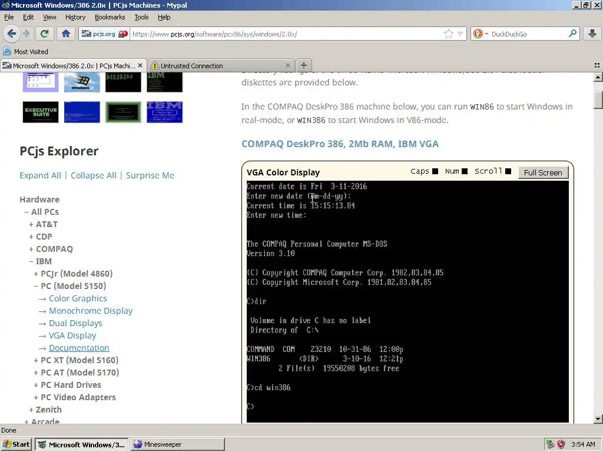Image resolution: width=603 pixels, height=452 pixels.
Task: Open the Tools menu
Action: pos(141,17)
